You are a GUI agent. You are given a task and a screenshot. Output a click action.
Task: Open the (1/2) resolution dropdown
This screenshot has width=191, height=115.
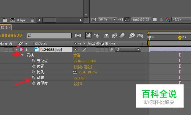pos(181,20)
